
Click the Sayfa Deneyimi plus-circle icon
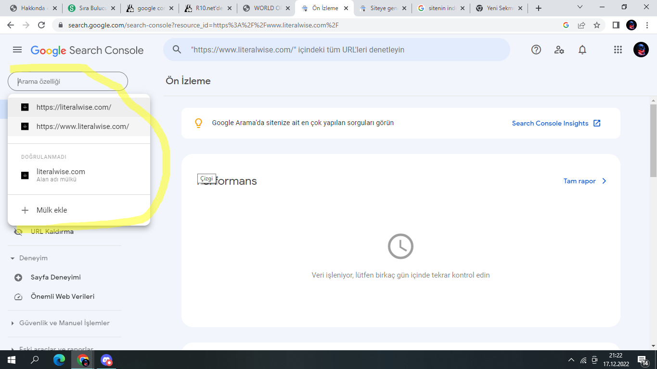coord(18,278)
